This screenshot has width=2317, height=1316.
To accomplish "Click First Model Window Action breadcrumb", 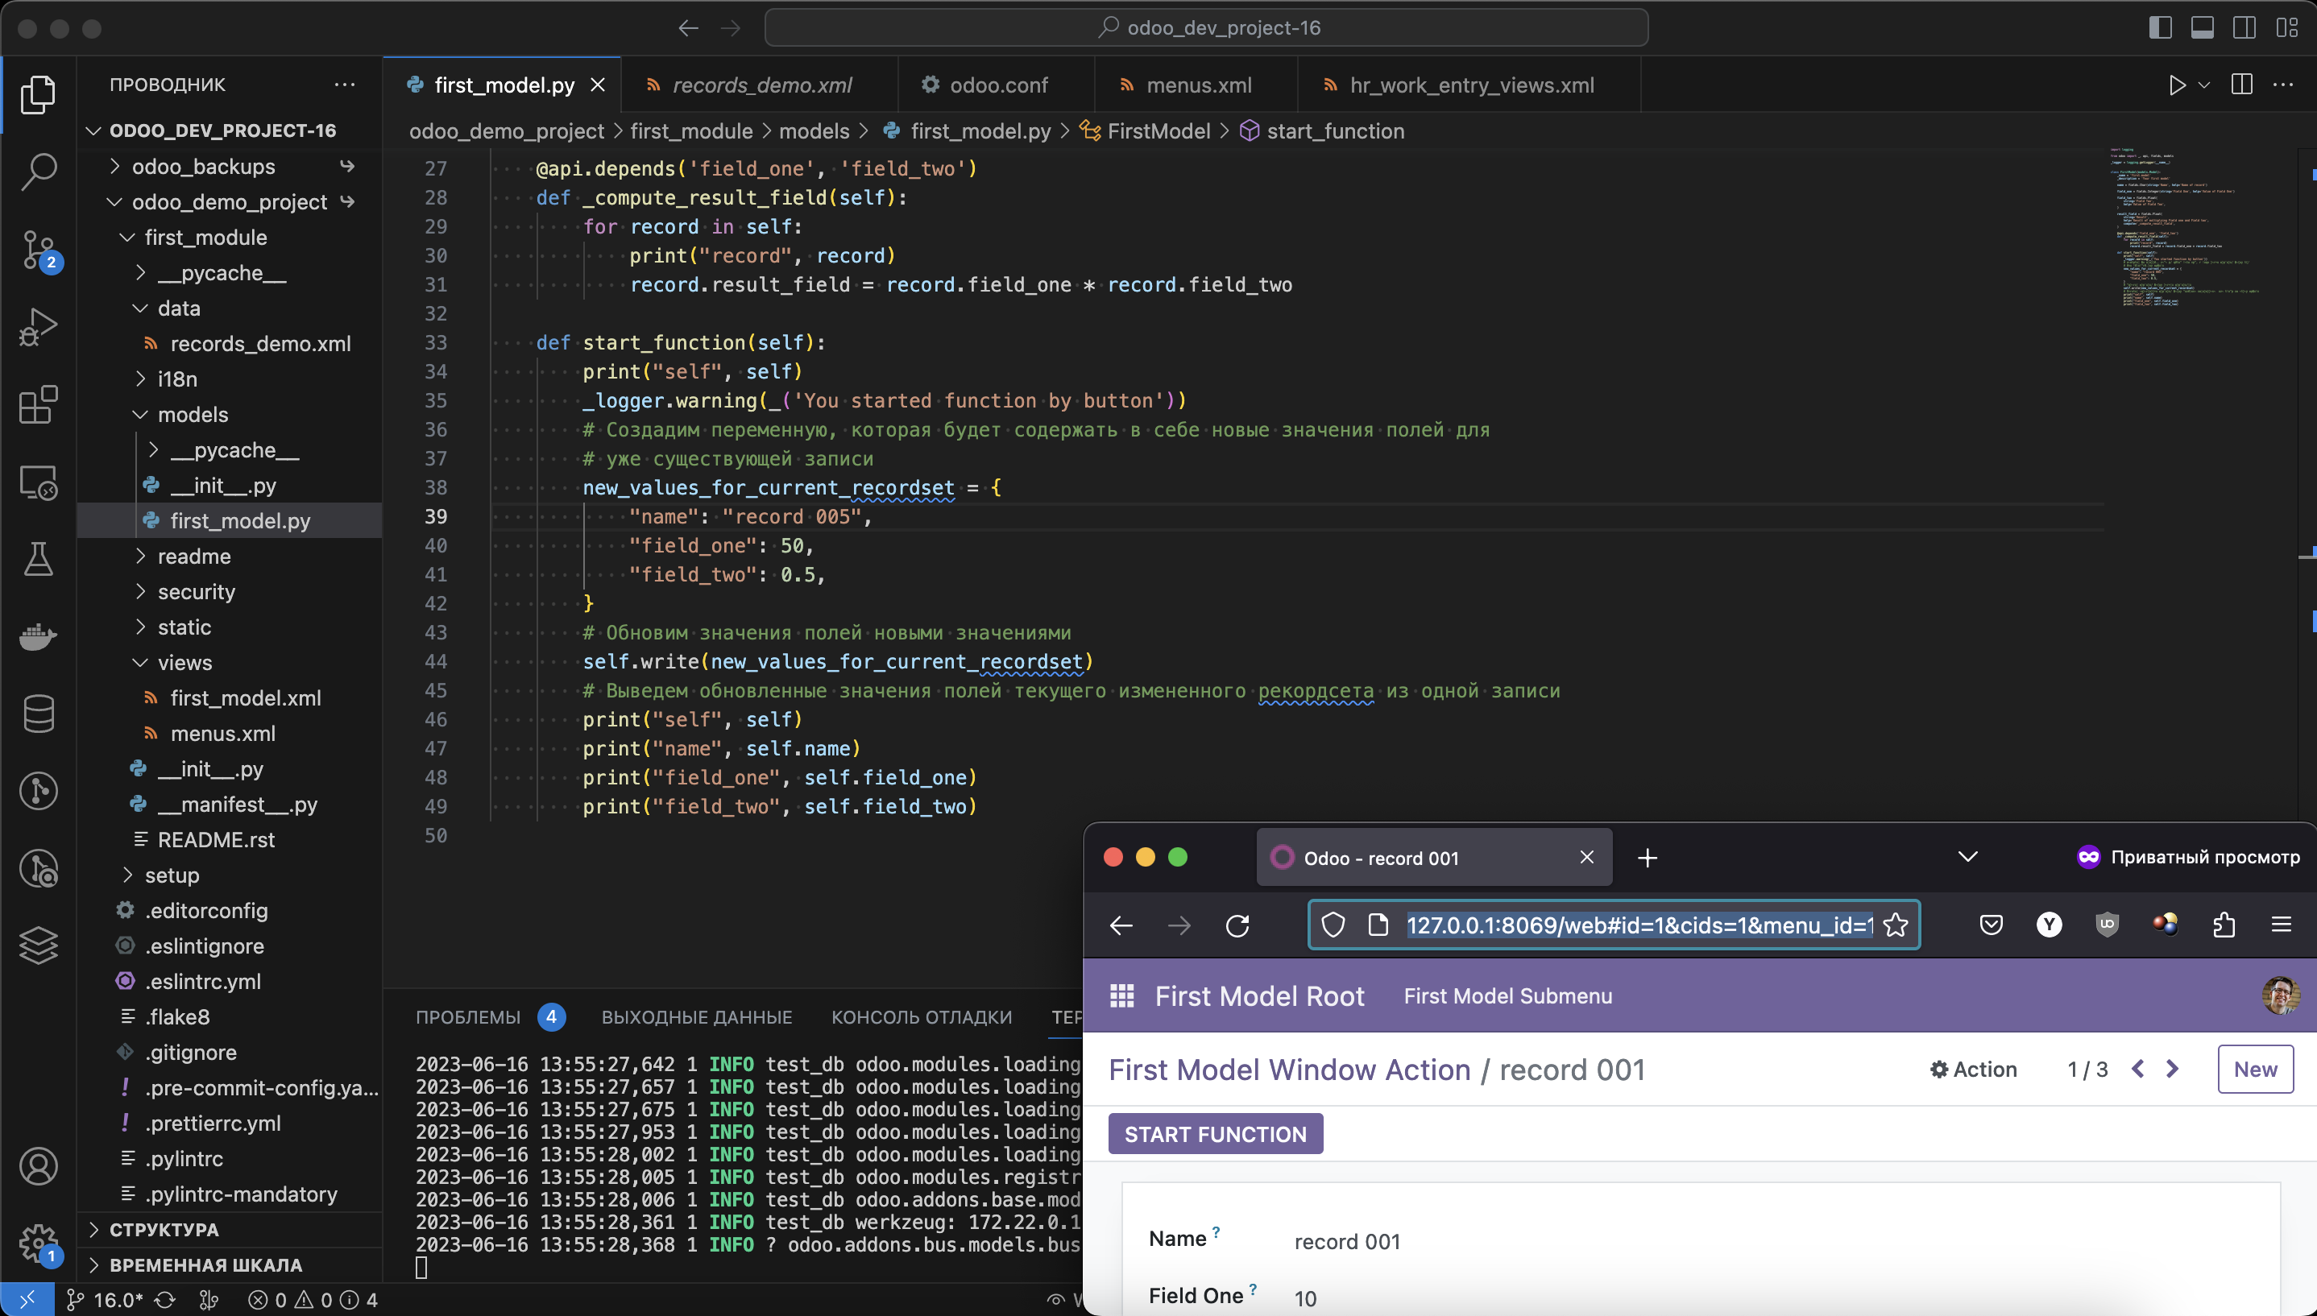I will (x=1289, y=1070).
